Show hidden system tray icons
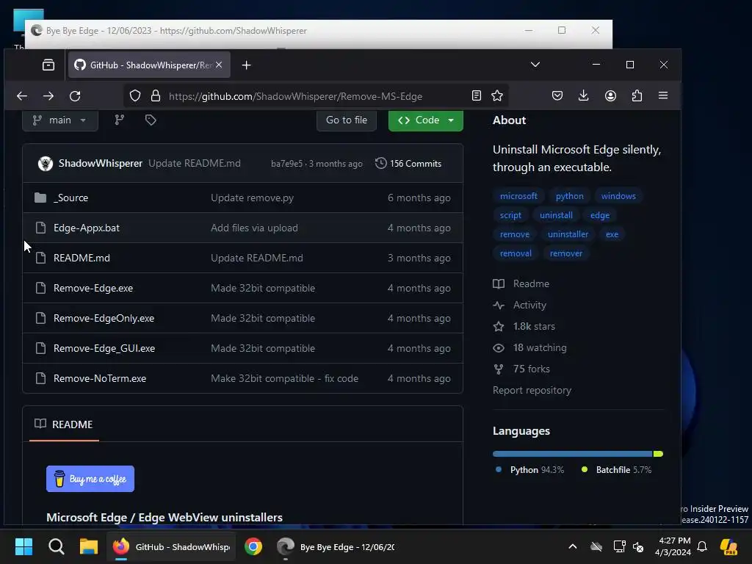This screenshot has height=564, width=752. 573,546
